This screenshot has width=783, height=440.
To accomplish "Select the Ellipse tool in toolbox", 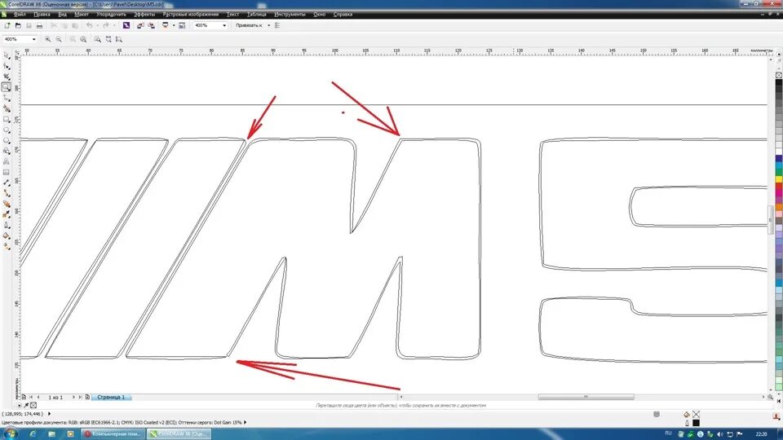I will (7, 130).
